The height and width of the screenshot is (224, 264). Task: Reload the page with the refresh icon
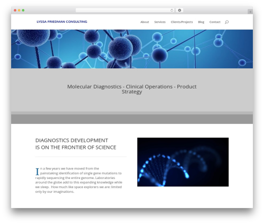172,11
